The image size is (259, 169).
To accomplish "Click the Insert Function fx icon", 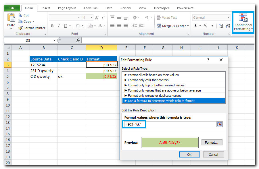I will click(x=78, y=41).
